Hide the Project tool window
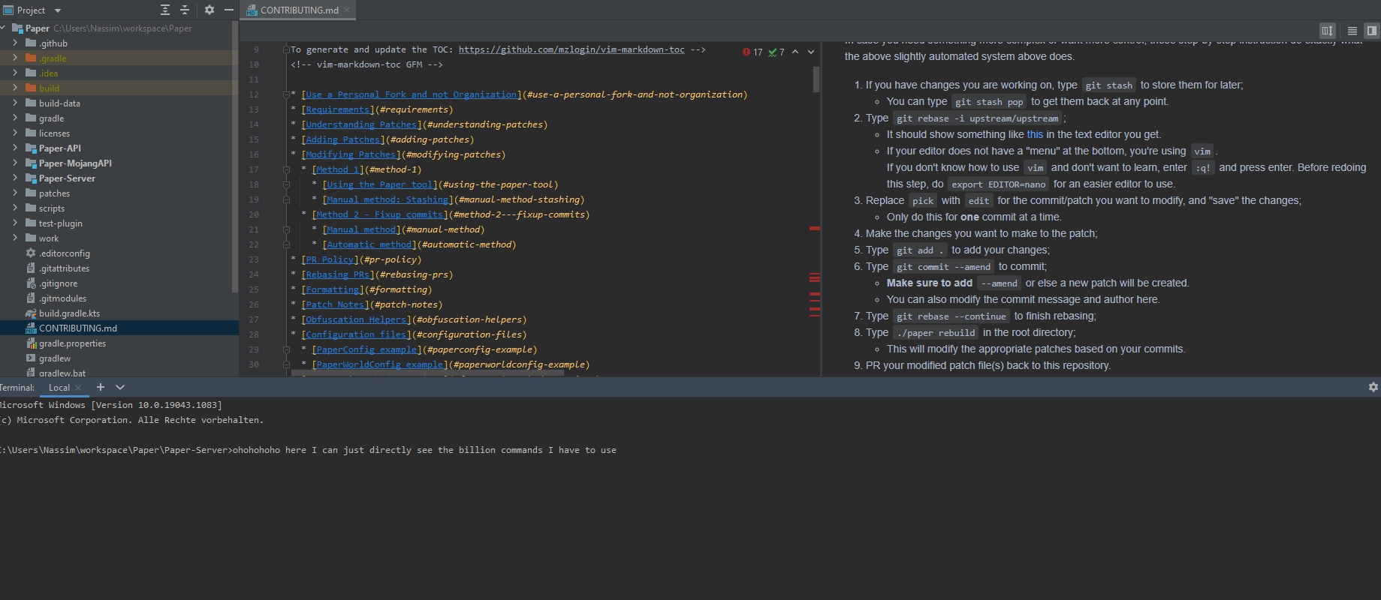1381x600 pixels. (x=229, y=10)
